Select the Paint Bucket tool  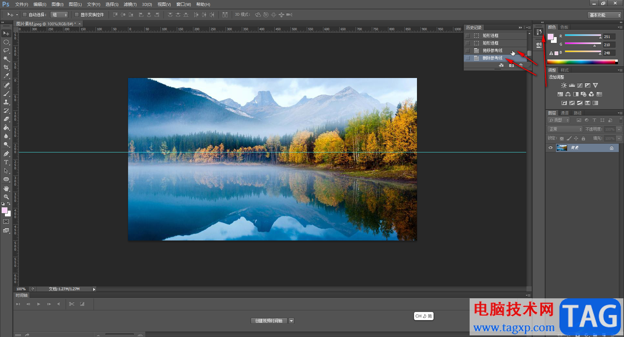tap(6, 127)
